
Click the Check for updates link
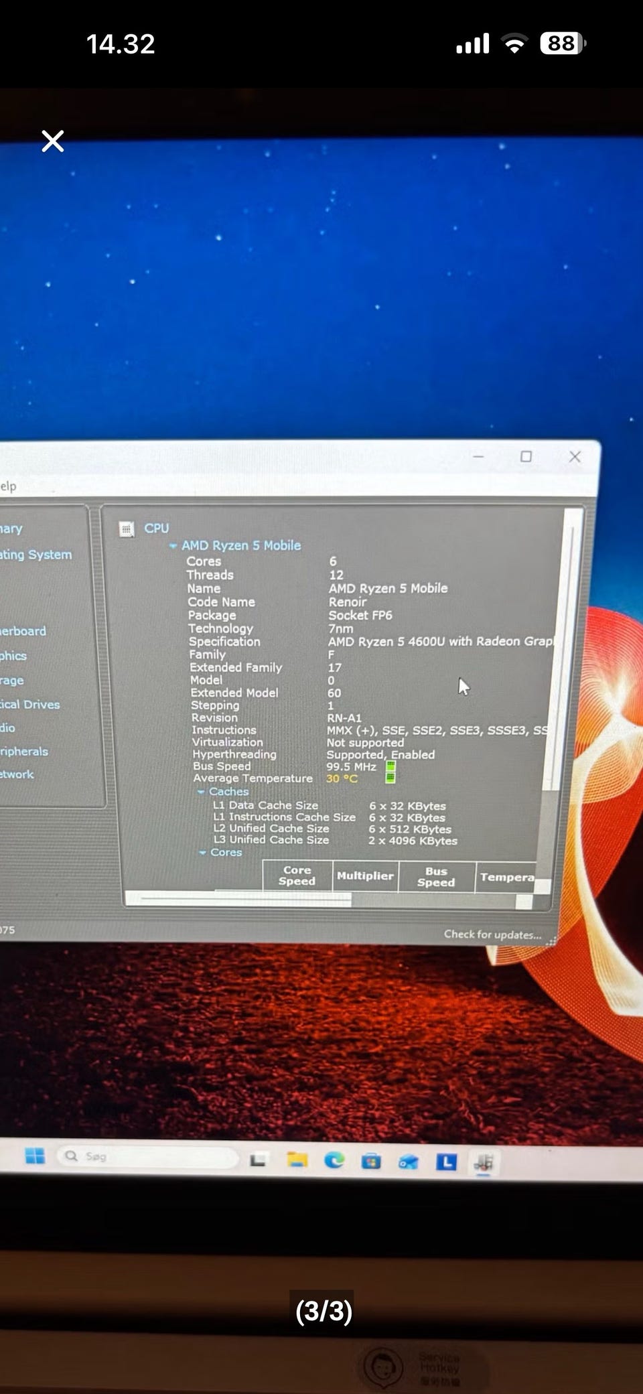(492, 934)
